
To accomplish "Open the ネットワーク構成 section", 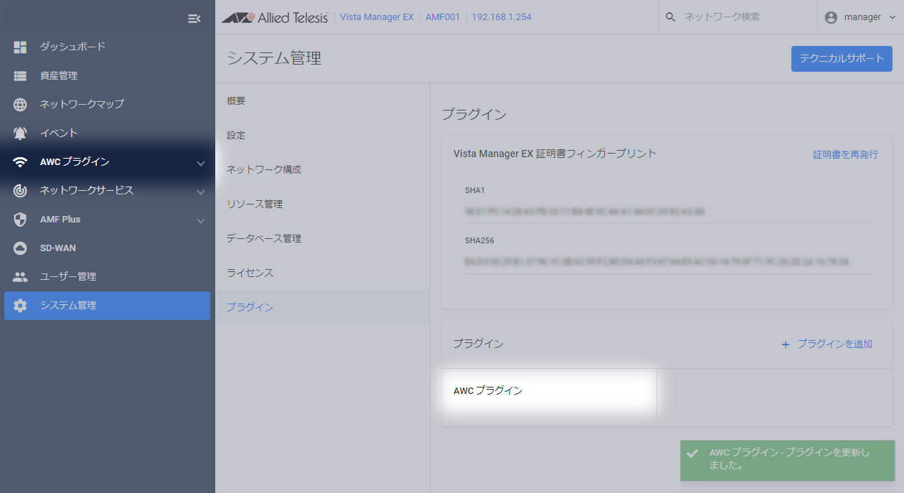I will [x=322, y=169].
